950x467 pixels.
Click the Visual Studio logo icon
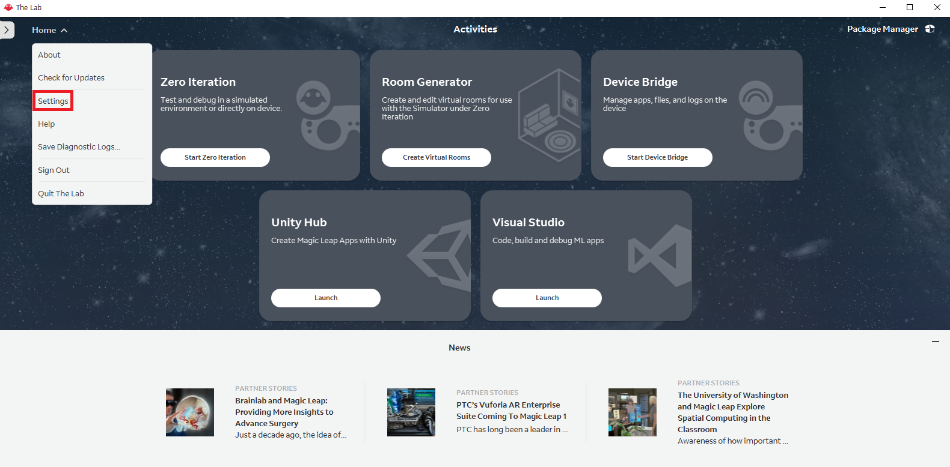pyautogui.click(x=660, y=256)
